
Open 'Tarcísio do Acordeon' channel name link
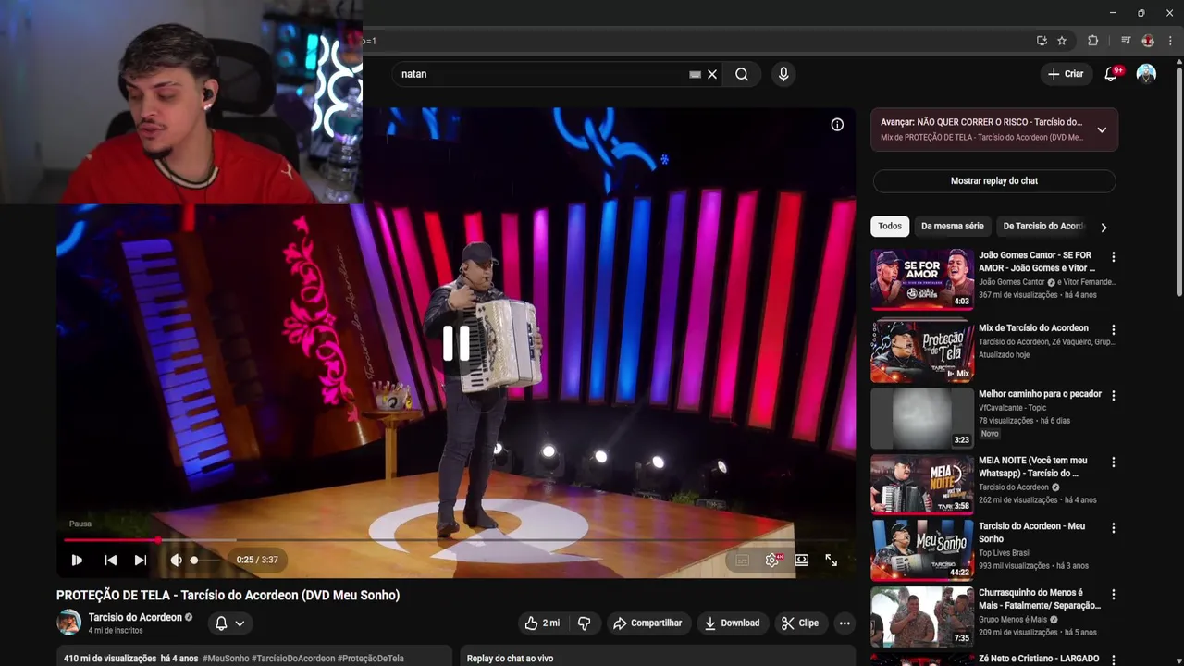(x=135, y=617)
